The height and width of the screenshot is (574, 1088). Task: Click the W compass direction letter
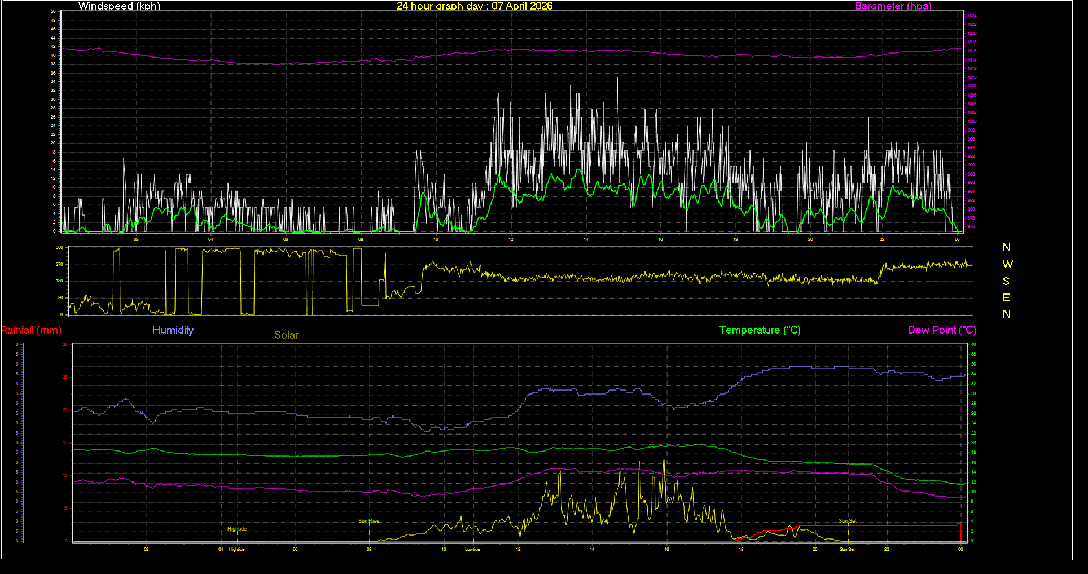pos(1007,264)
